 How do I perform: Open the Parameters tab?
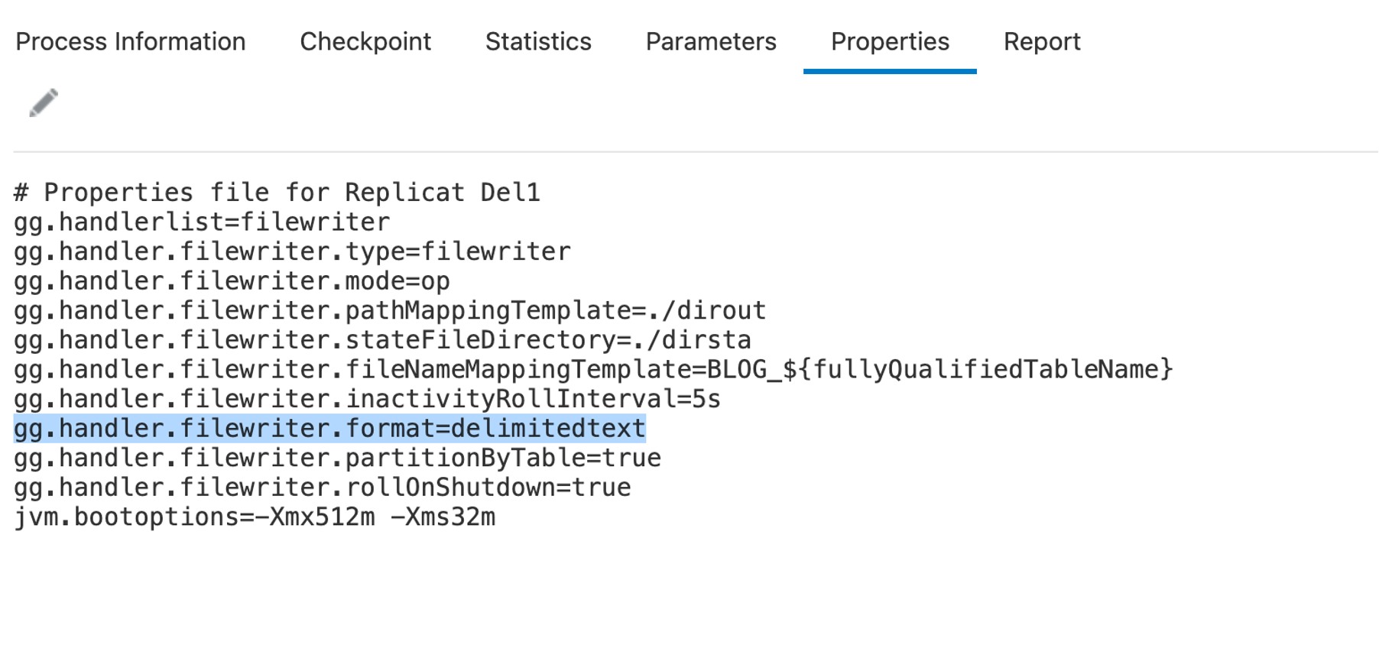point(711,41)
